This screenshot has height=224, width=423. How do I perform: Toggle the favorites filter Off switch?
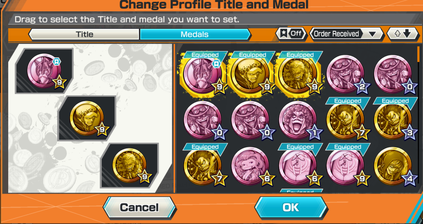(x=292, y=34)
